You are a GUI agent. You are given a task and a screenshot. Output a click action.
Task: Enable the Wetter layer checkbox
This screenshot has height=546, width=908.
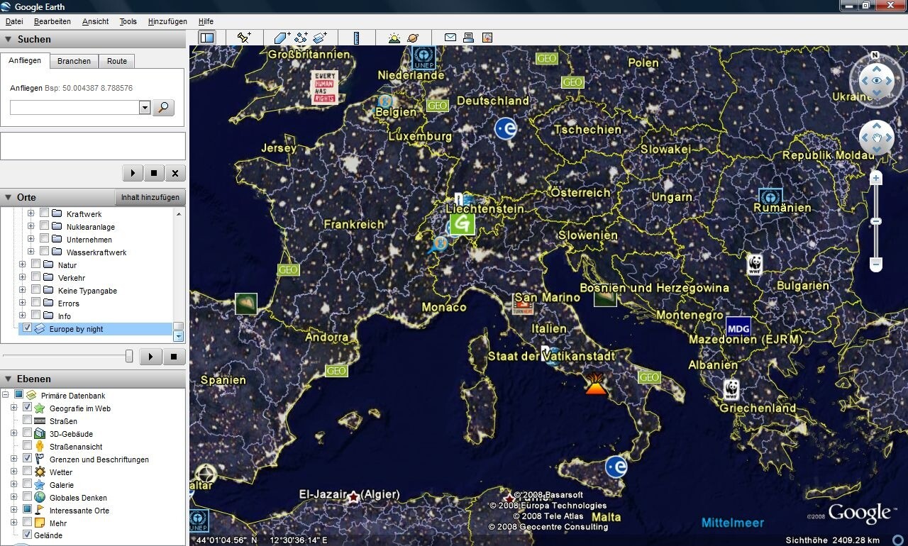(x=28, y=472)
